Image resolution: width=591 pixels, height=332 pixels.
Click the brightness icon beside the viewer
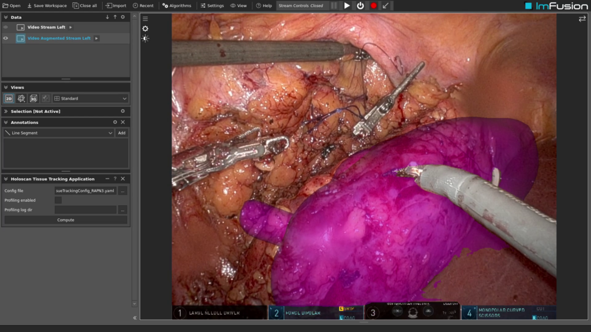pos(145,39)
